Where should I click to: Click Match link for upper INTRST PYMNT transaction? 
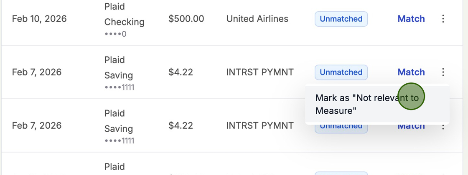(411, 72)
